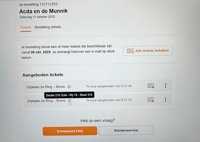The height and width of the screenshot is (142, 200).
Task: Click locked ticket icon on second ticket row
Action: 150,100
